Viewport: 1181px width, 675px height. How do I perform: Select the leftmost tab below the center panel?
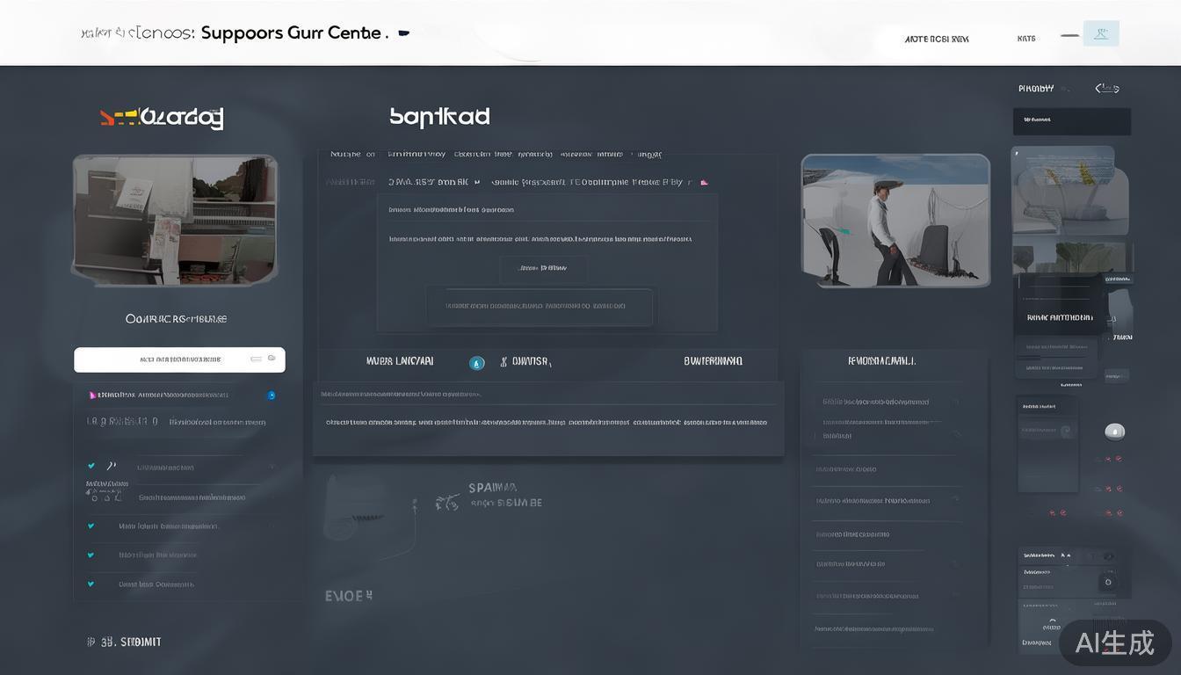click(x=400, y=361)
